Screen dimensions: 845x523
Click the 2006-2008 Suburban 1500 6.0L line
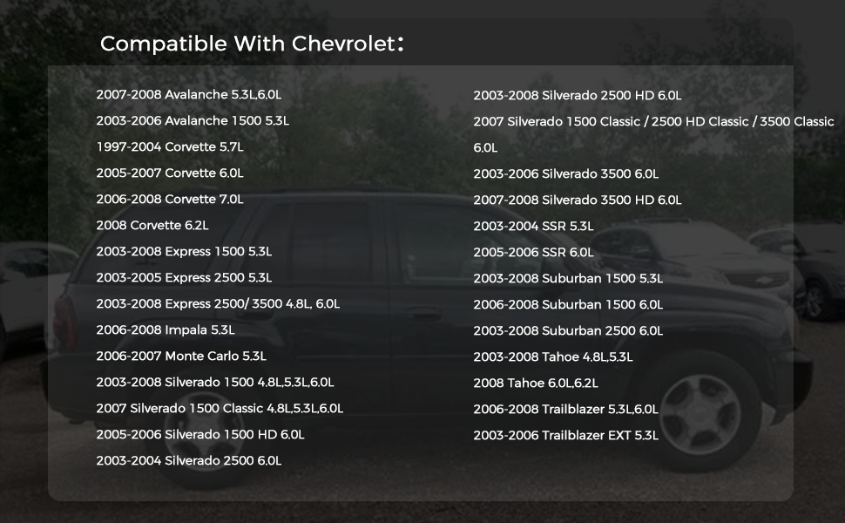pos(568,304)
